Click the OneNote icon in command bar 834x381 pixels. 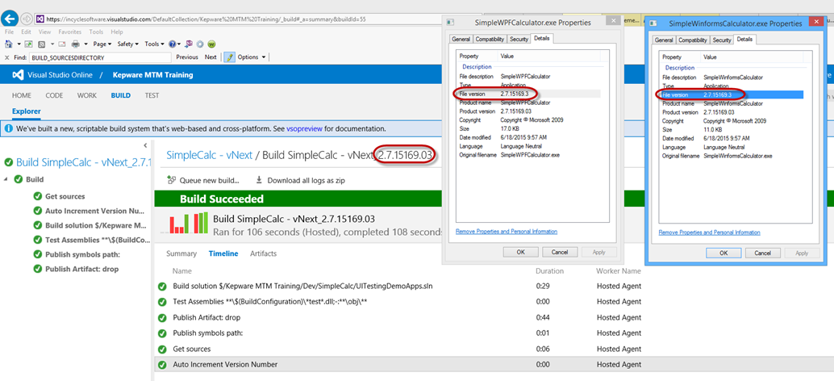189,44
